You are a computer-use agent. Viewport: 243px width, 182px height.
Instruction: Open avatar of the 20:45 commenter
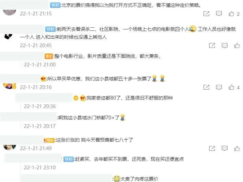click(8, 37)
